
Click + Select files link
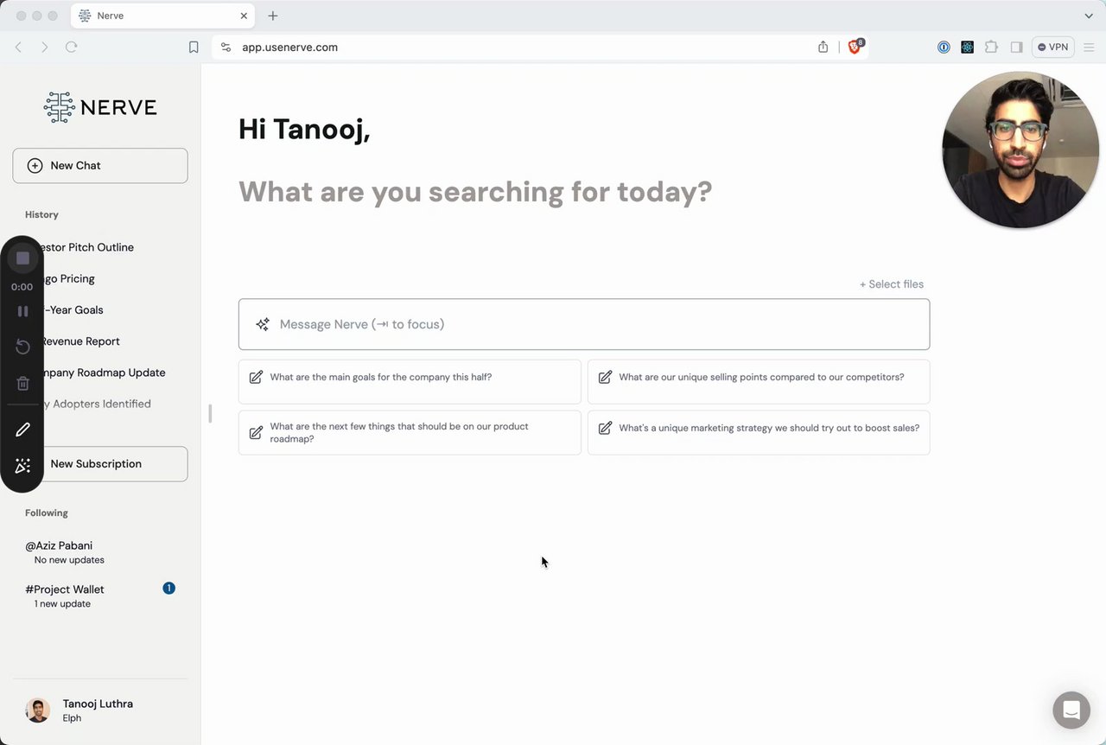pos(891,284)
